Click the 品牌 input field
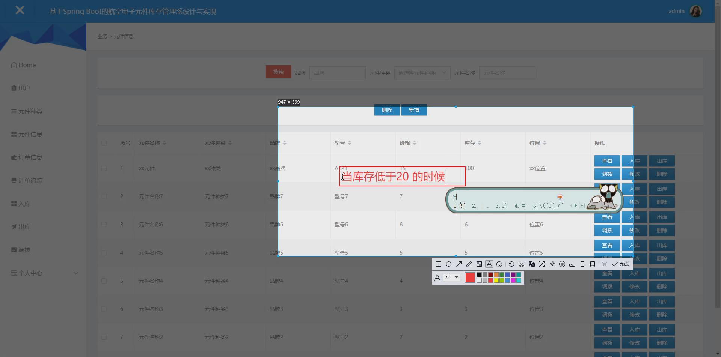This screenshot has width=721, height=357. point(337,72)
